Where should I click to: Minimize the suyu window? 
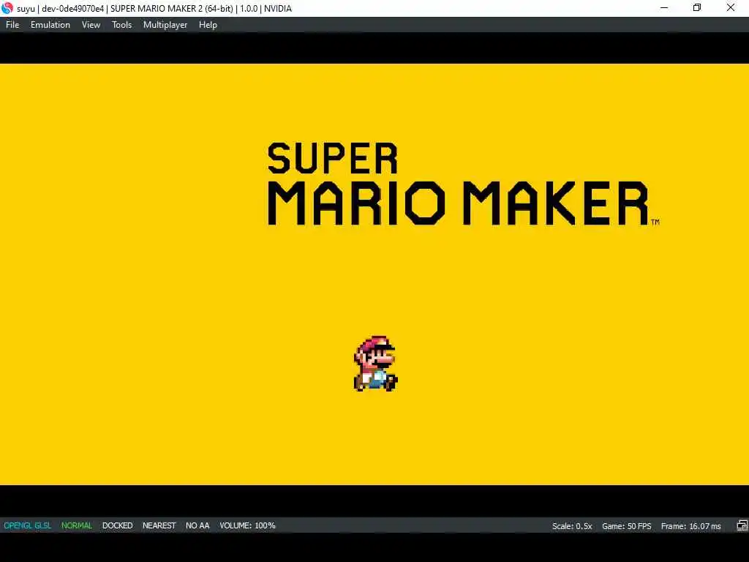click(x=664, y=8)
